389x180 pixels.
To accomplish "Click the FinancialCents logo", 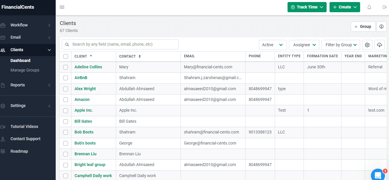I will click(18, 7).
